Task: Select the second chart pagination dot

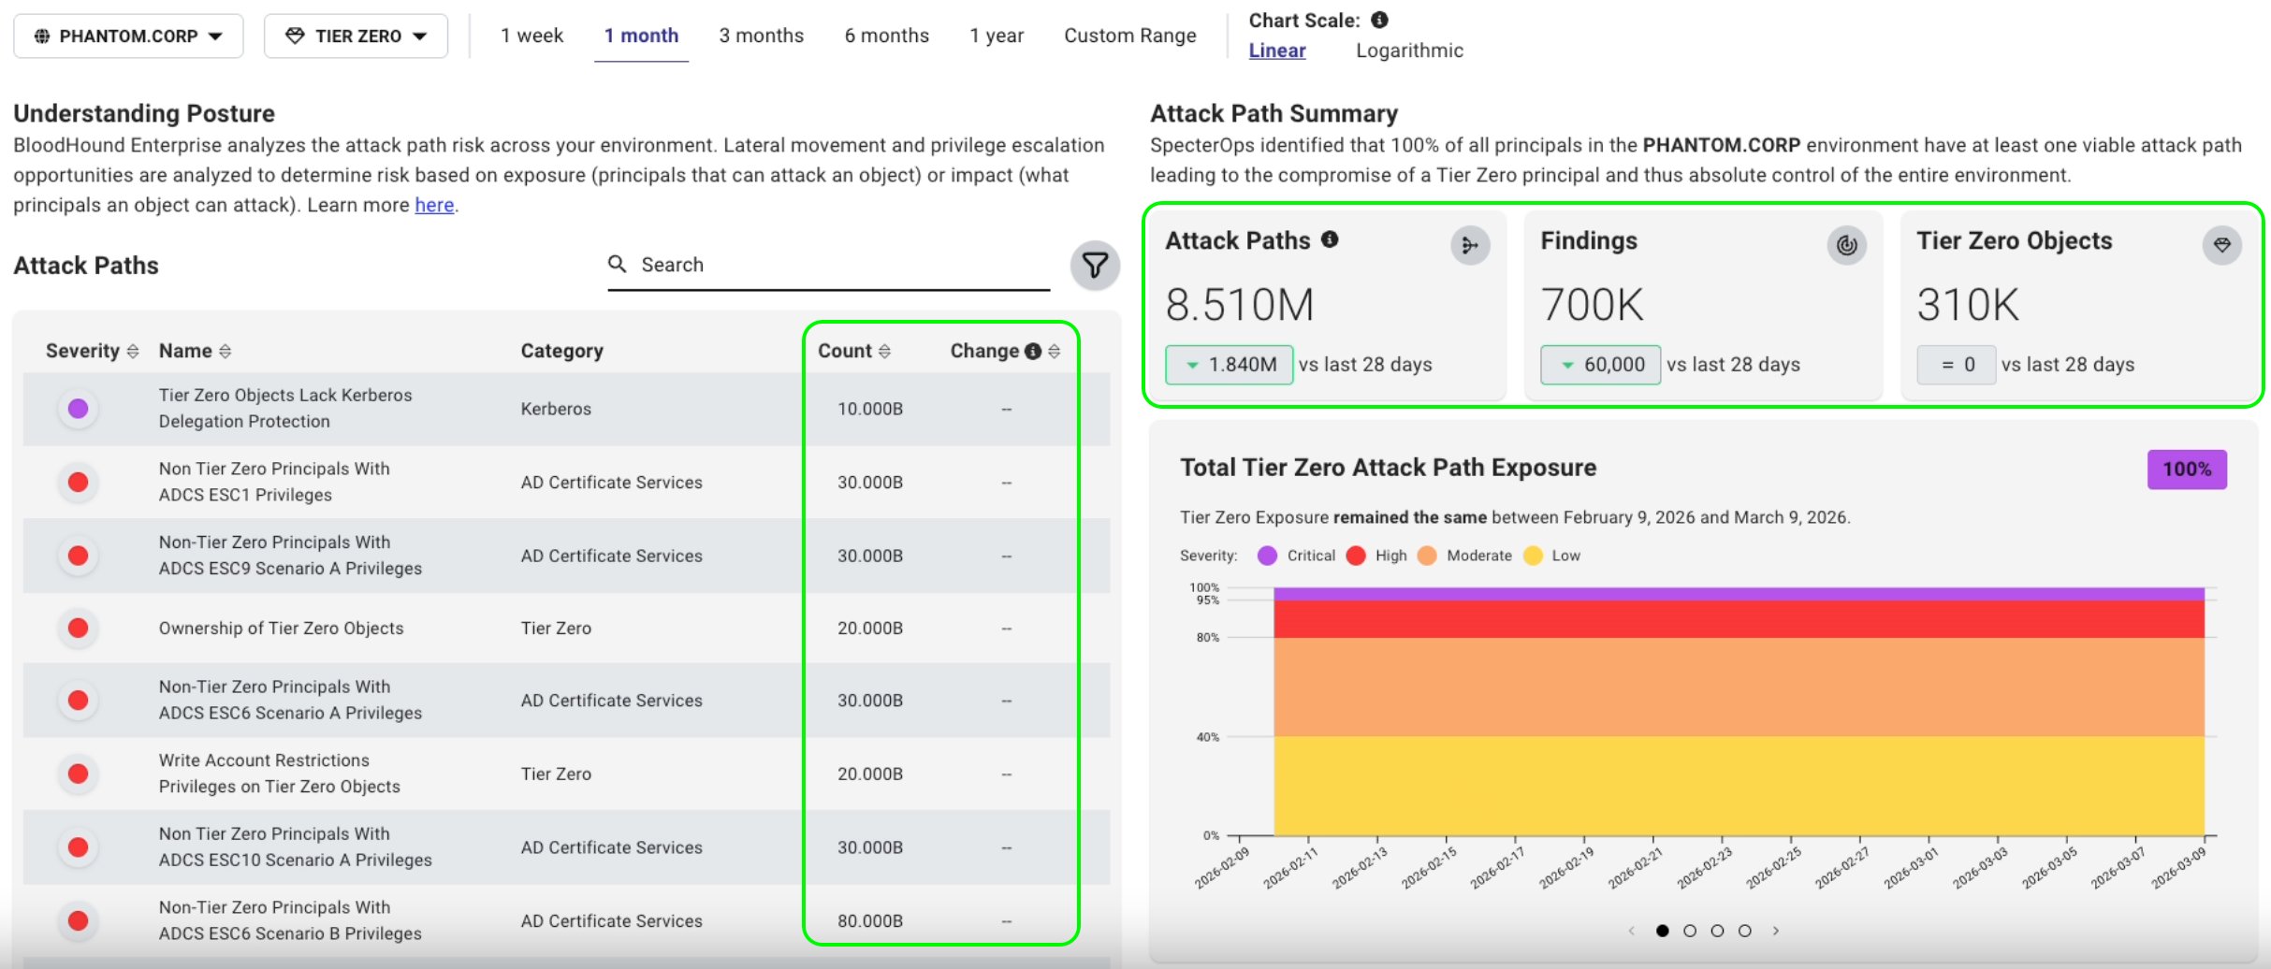Action: coord(1690,931)
